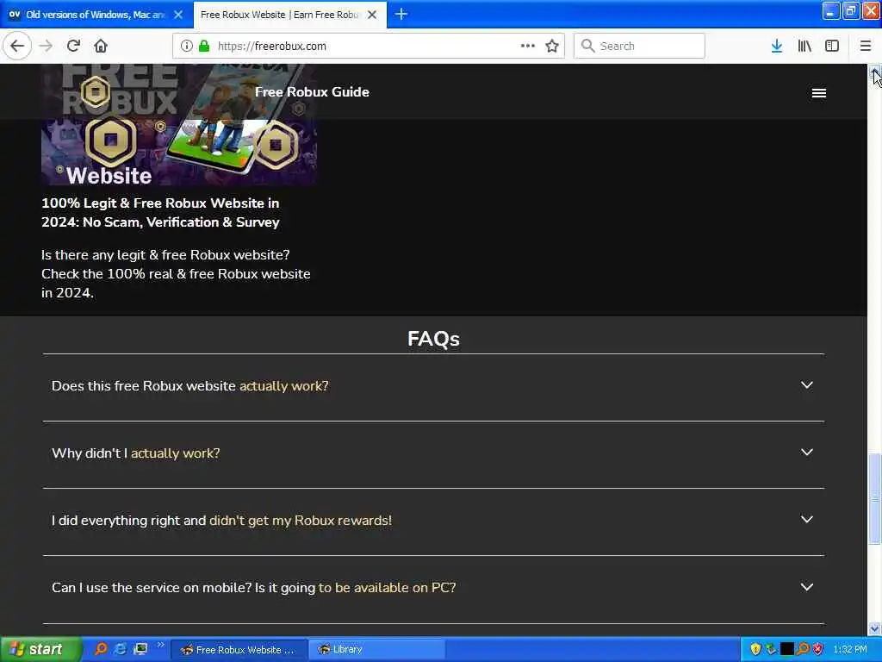This screenshot has height=662, width=882.
Task: Expand 'didn't get my Robux rewards' FAQ
Action: [433, 520]
